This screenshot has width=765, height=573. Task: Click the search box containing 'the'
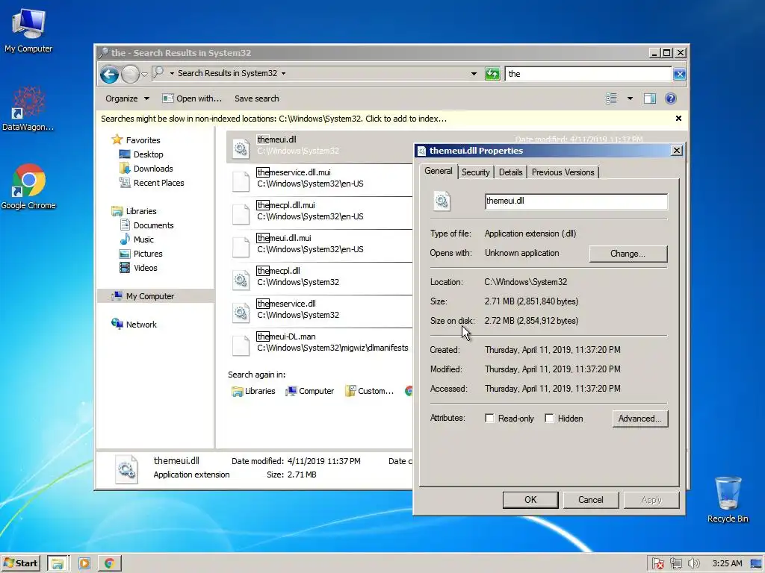[x=589, y=74]
